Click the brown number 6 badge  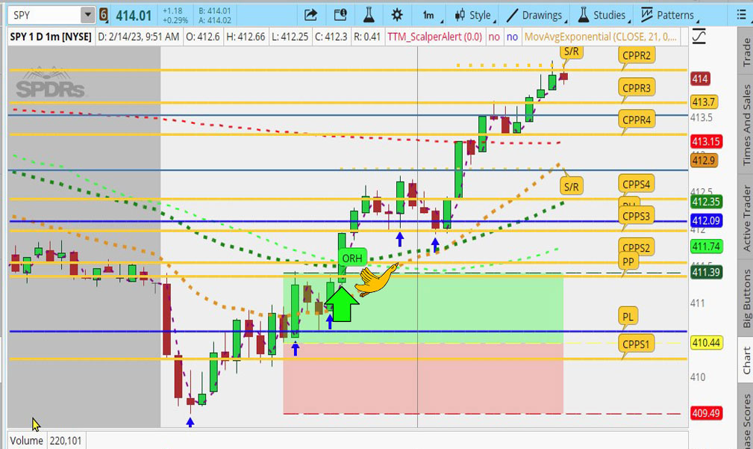[x=103, y=16]
